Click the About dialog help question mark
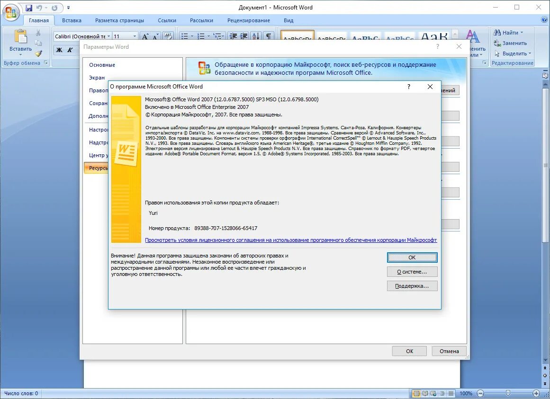The width and height of the screenshot is (550, 399). [x=409, y=87]
